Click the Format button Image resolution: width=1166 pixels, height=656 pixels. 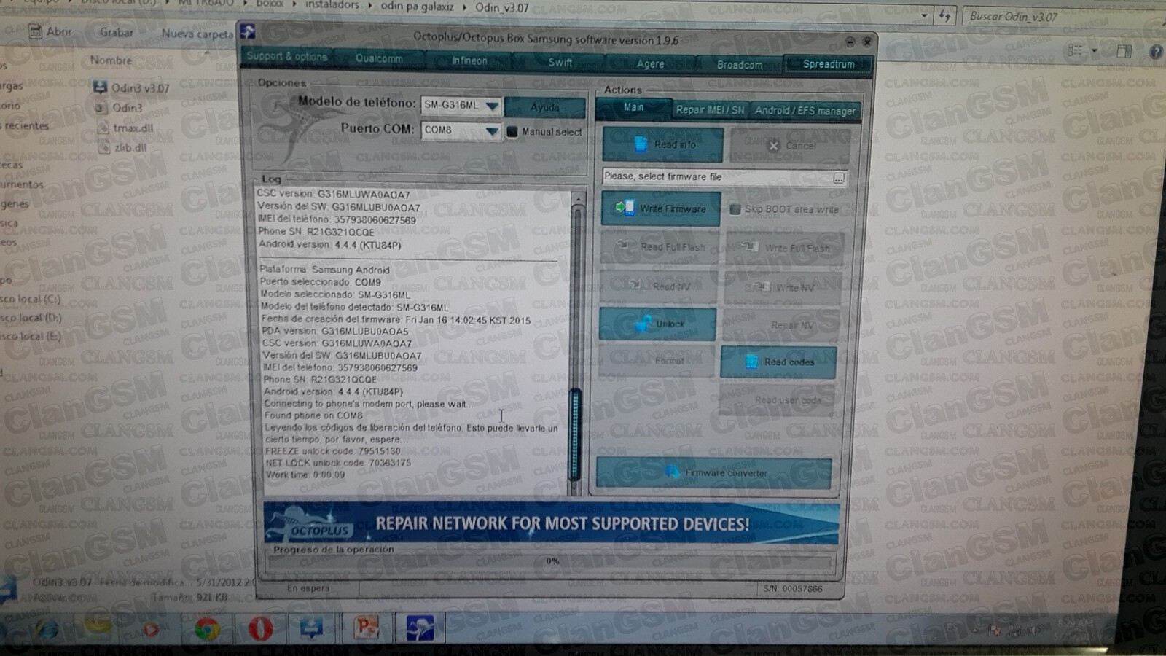coord(657,360)
